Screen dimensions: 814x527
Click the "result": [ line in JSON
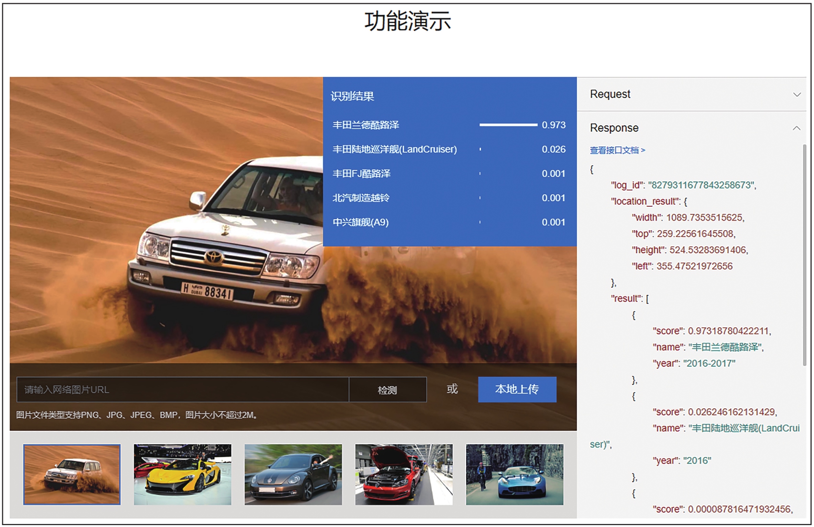[x=630, y=299]
